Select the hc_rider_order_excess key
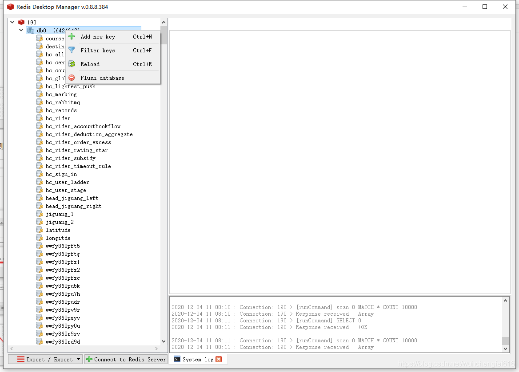The height and width of the screenshot is (372, 519). [78, 142]
